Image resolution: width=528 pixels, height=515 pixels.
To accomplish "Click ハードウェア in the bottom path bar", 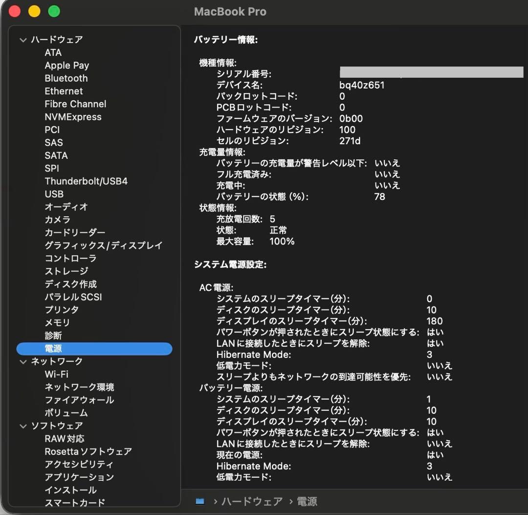I will coord(252,501).
